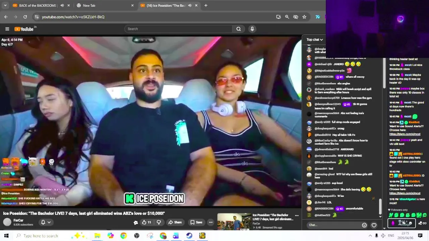Click the Ice Poseidon video title

(84, 213)
